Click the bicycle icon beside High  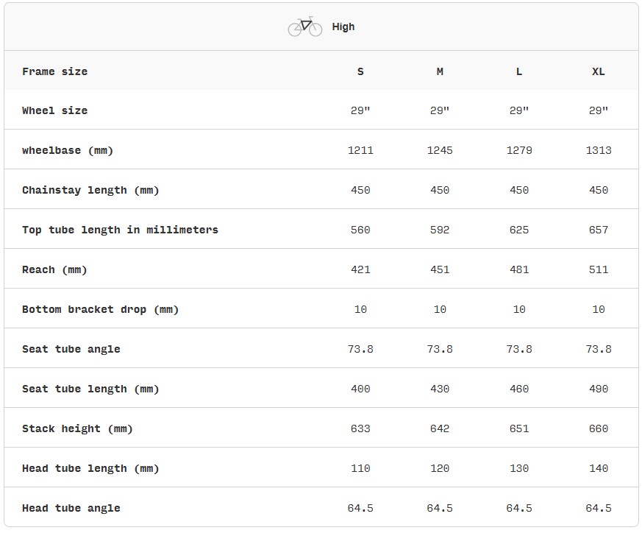point(305,27)
